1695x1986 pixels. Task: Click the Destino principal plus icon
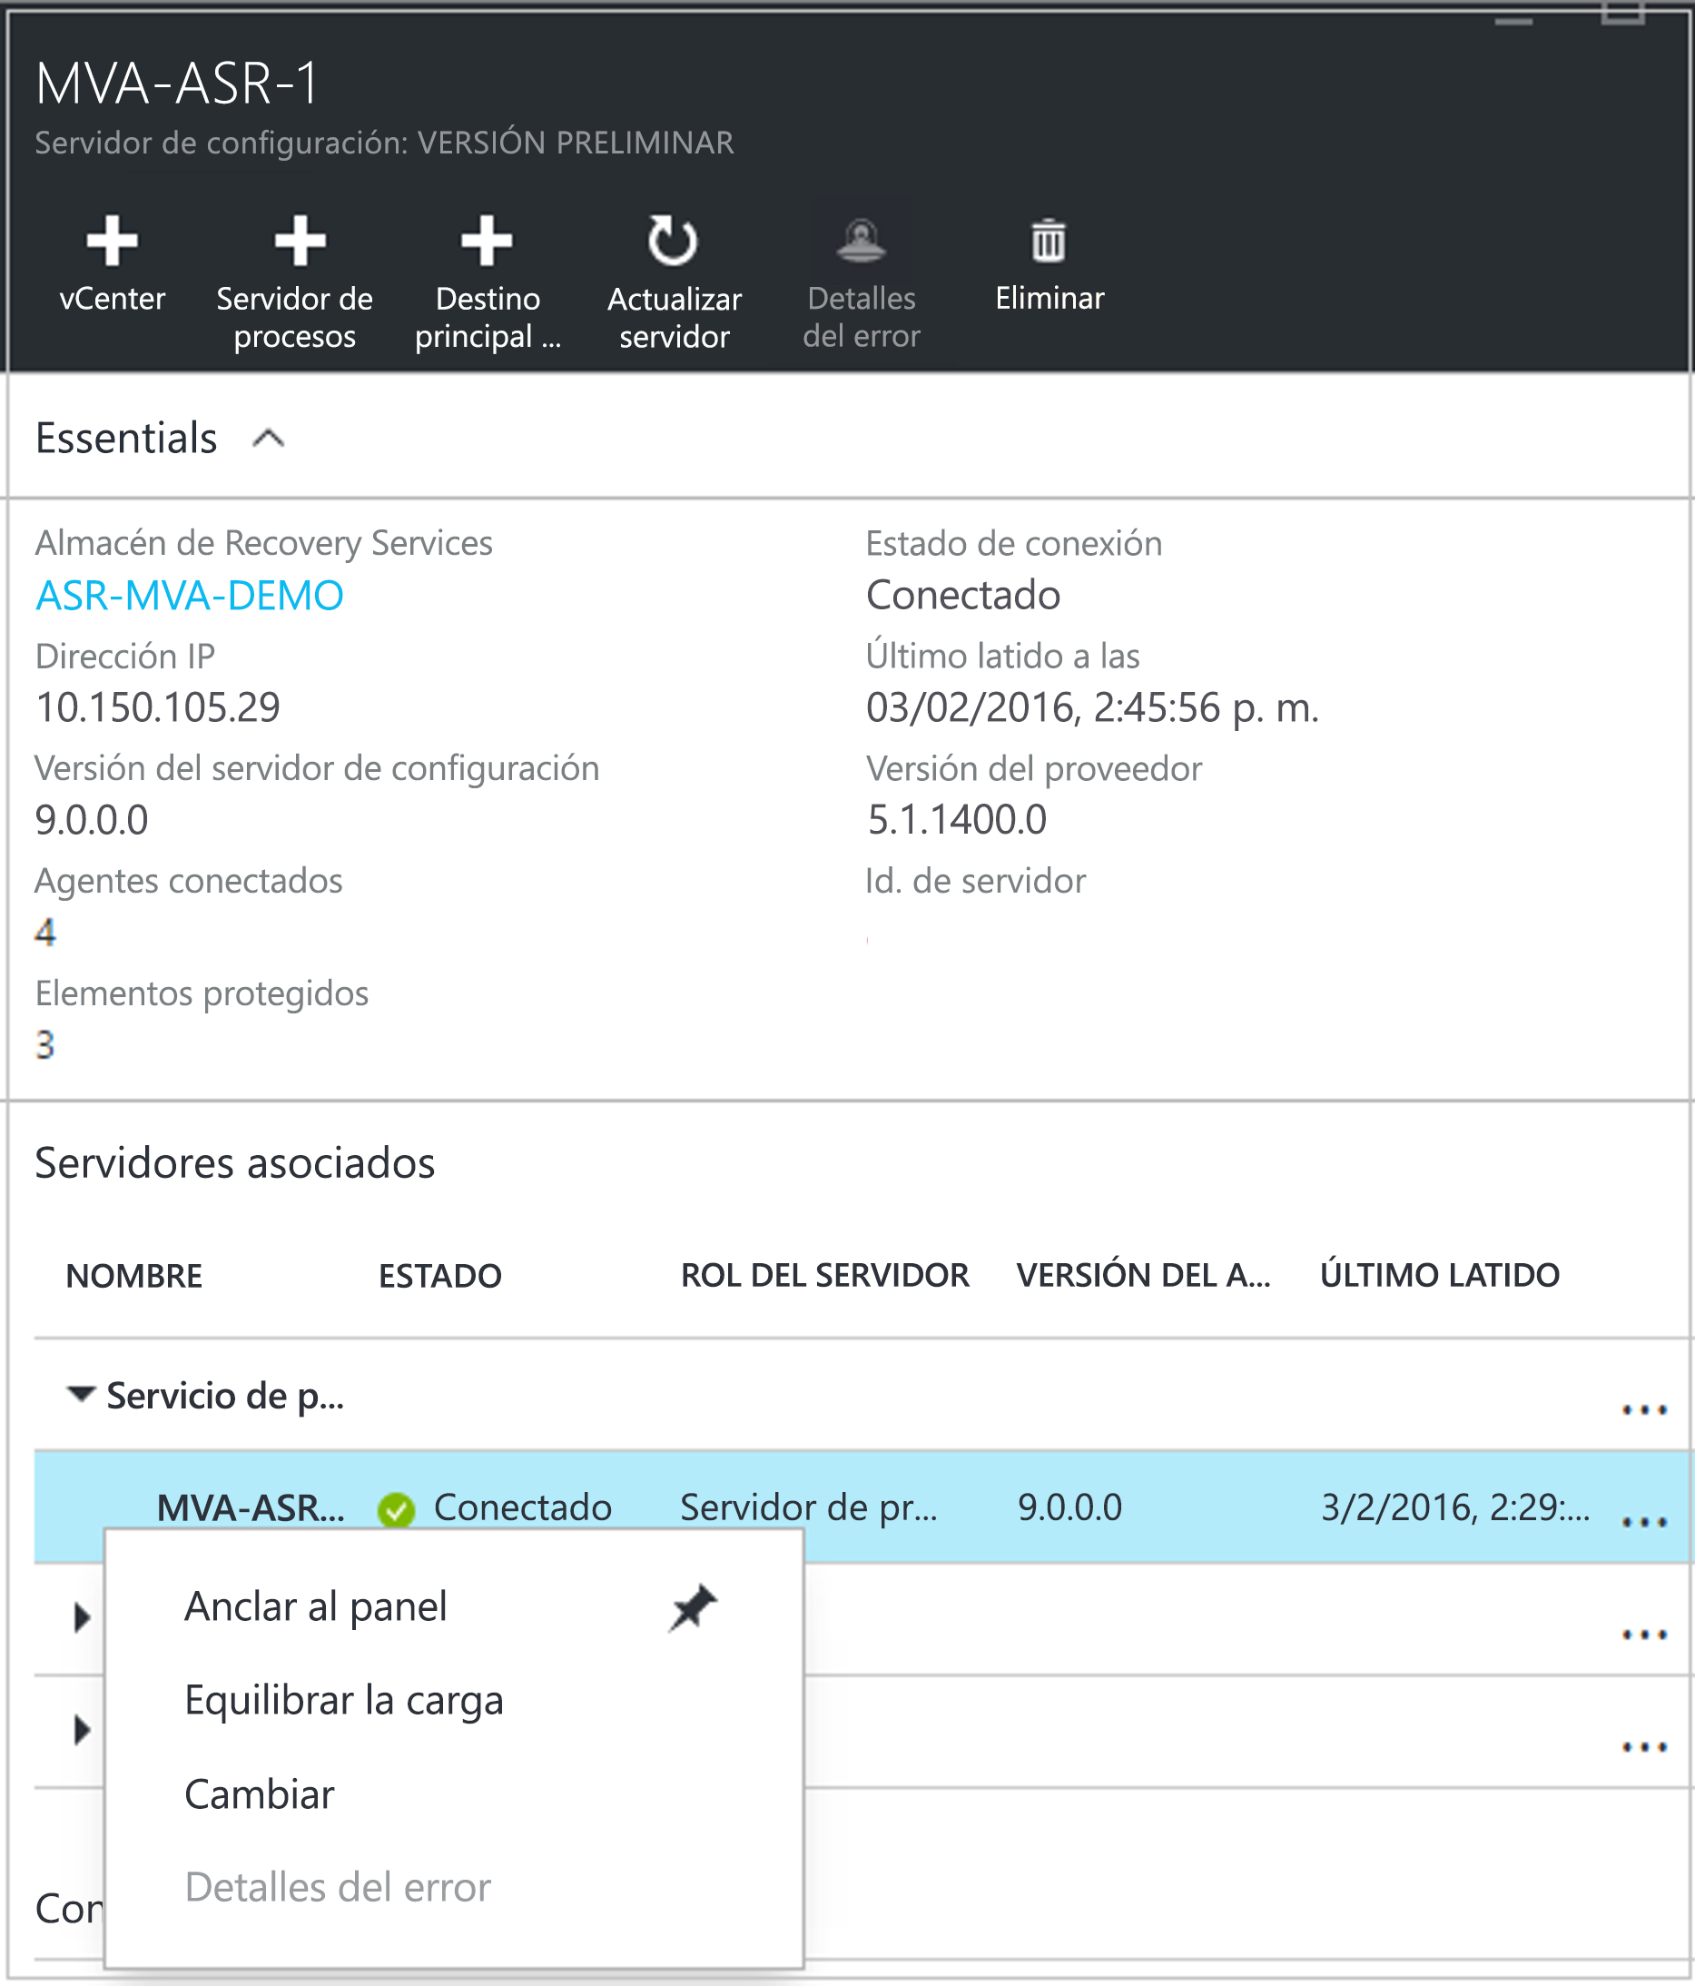(x=487, y=240)
